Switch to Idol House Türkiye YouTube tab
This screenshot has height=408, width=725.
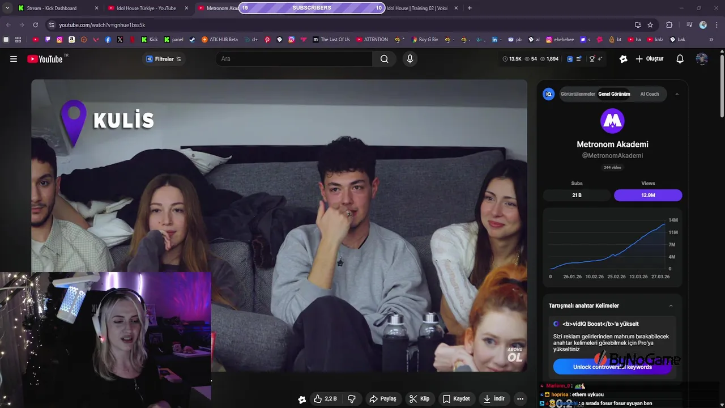pyautogui.click(x=148, y=8)
